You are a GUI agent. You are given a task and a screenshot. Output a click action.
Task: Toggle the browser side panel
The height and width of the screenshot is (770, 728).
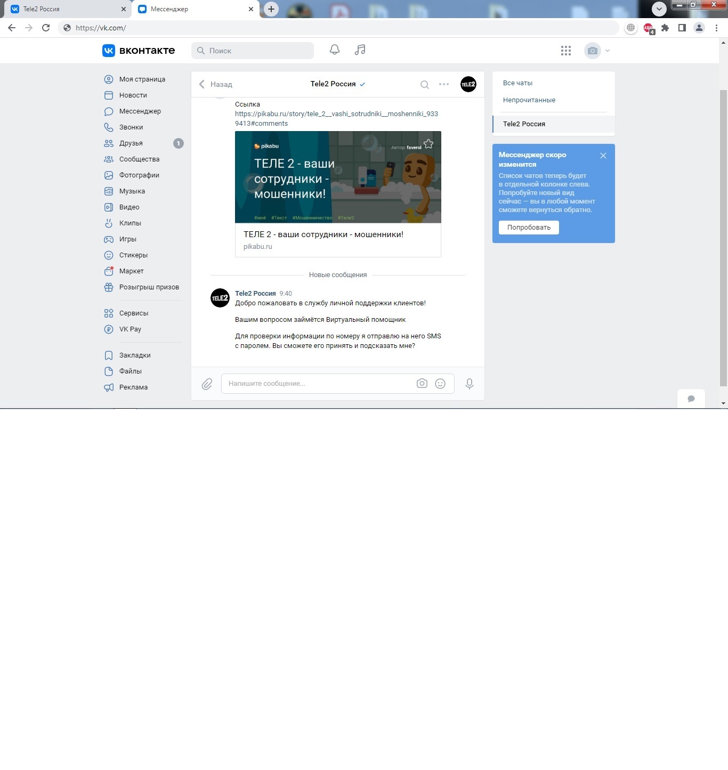[x=682, y=28]
